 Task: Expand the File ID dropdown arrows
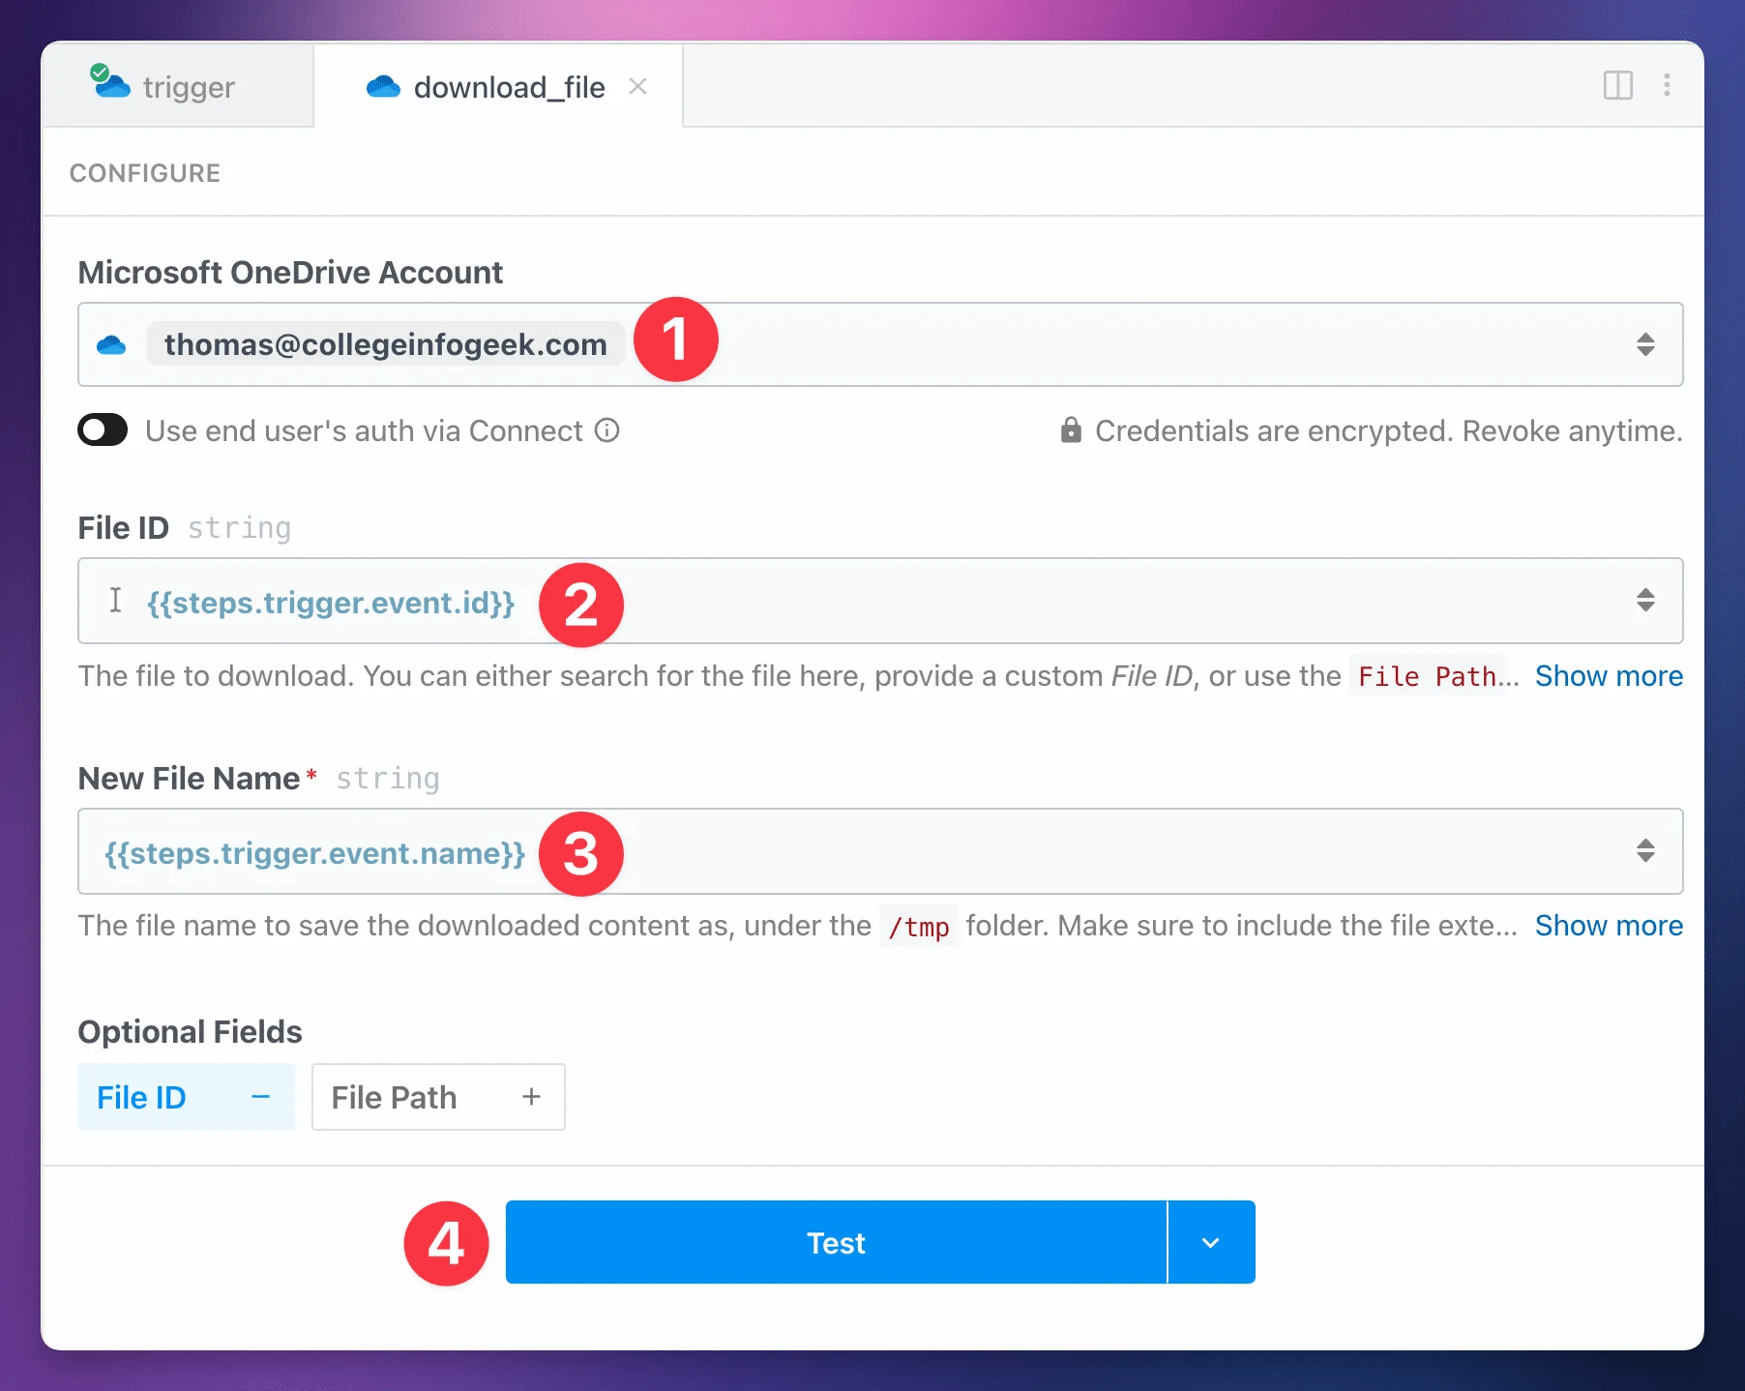[1645, 600]
